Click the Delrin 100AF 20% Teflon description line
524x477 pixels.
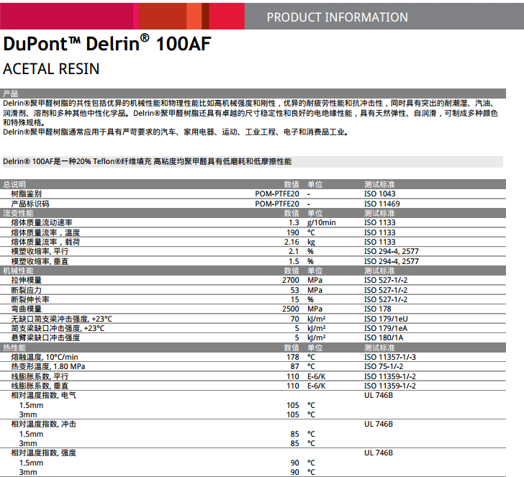pos(147,162)
